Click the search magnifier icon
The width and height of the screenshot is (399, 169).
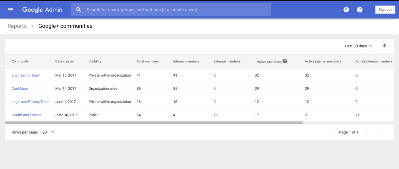(79, 10)
